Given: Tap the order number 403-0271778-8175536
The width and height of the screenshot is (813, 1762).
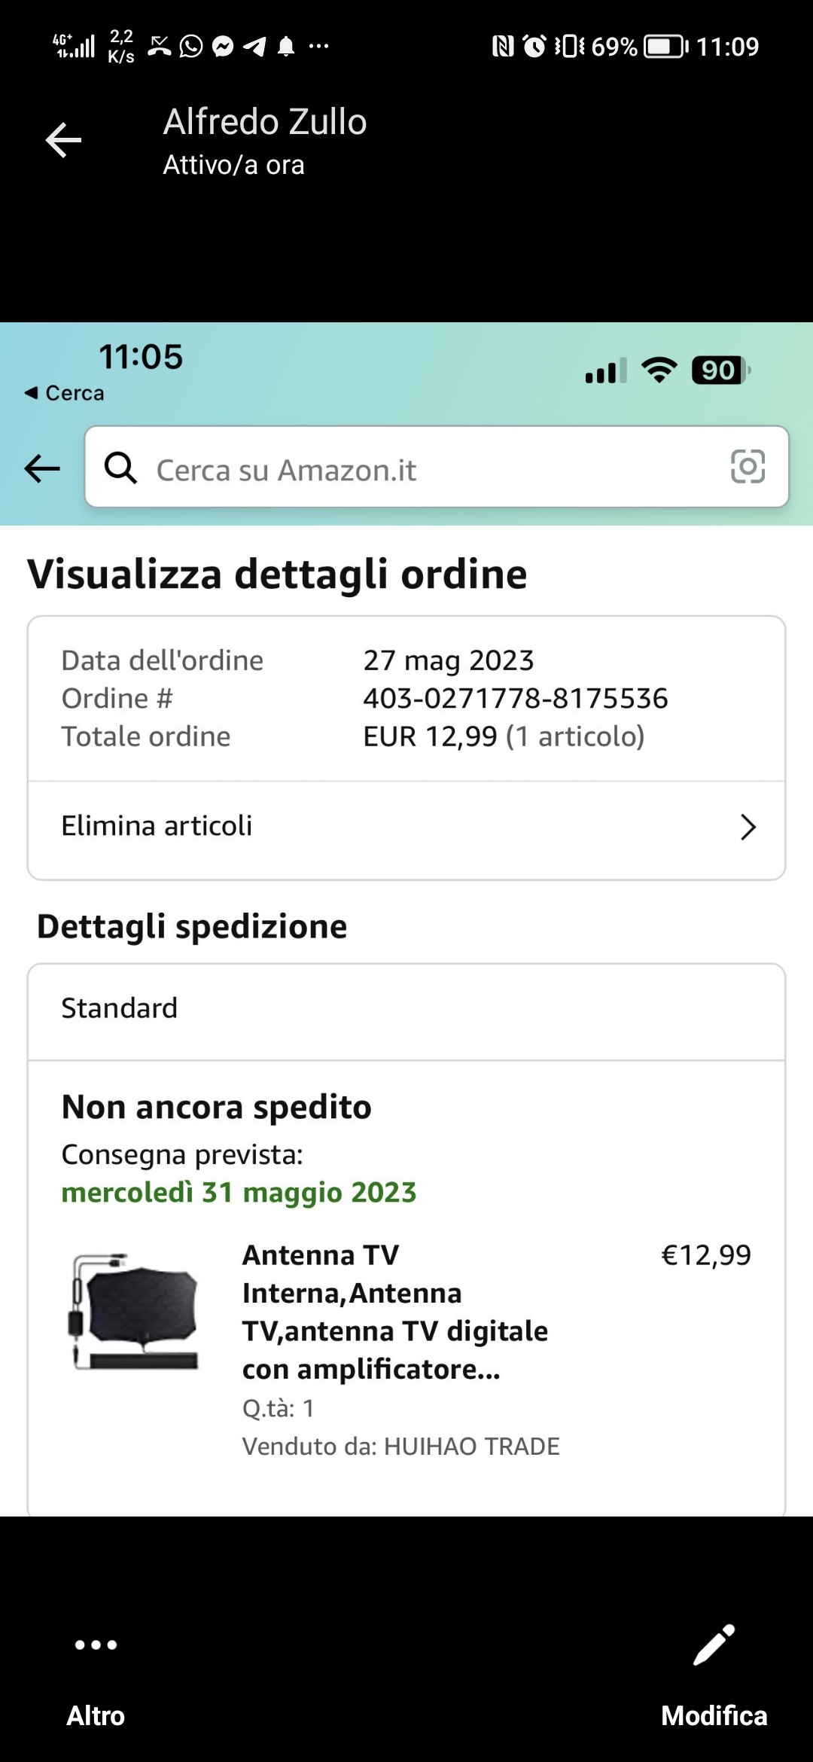Looking at the screenshot, I should point(516,699).
